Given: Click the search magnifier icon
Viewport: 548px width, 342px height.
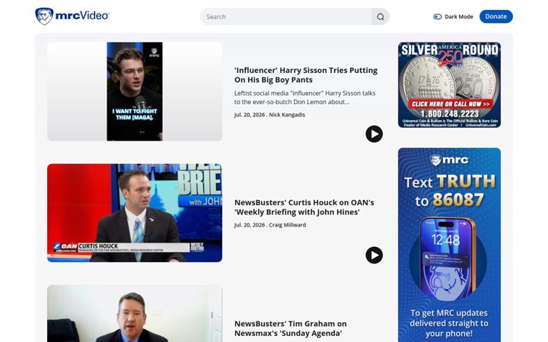Looking at the screenshot, I should (381, 17).
